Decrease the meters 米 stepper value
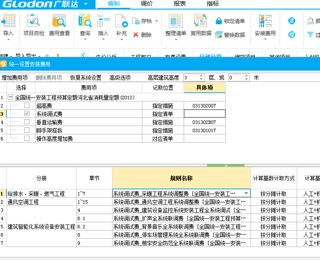Image resolution: width=320 pixels, height=260 pixels. pyautogui.click(x=246, y=79)
